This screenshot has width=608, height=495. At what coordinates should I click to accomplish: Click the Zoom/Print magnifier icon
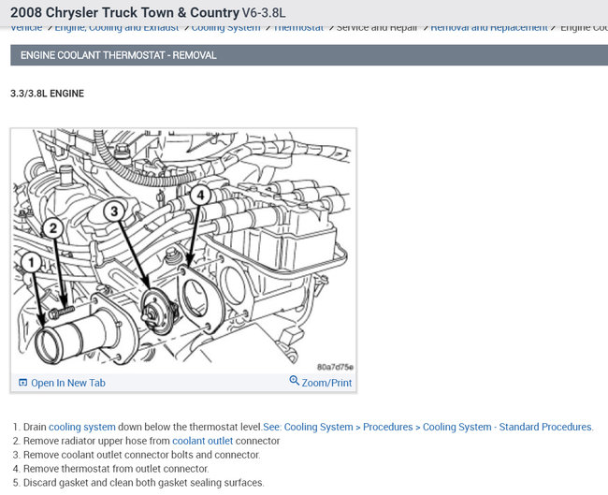pos(295,381)
